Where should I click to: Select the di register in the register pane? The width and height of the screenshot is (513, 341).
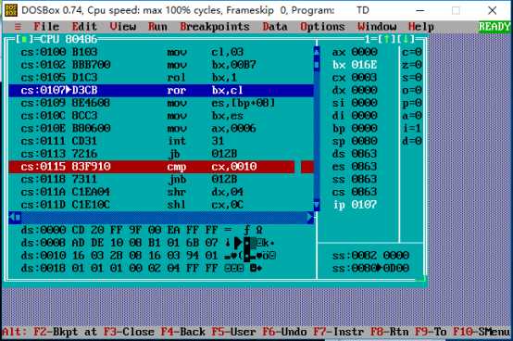(355, 116)
